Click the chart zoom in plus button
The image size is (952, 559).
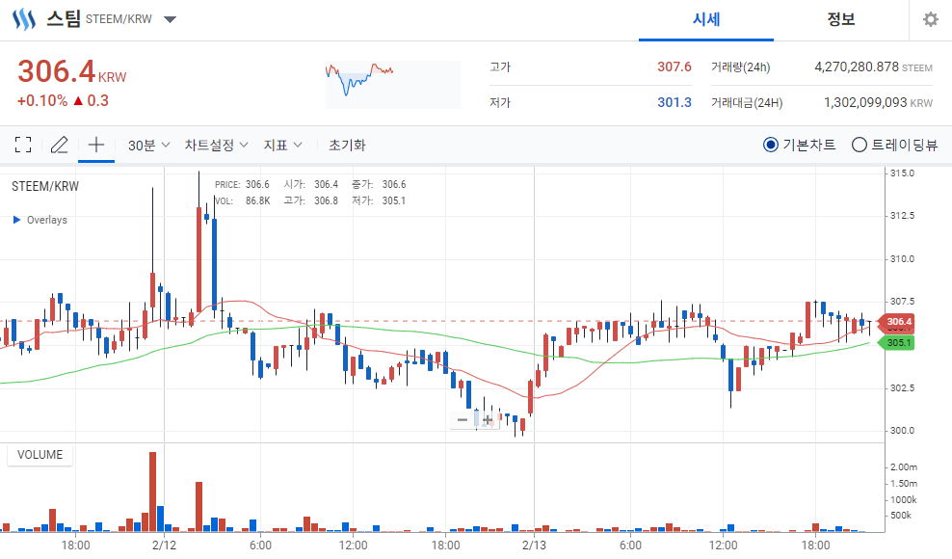click(x=487, y=420)
